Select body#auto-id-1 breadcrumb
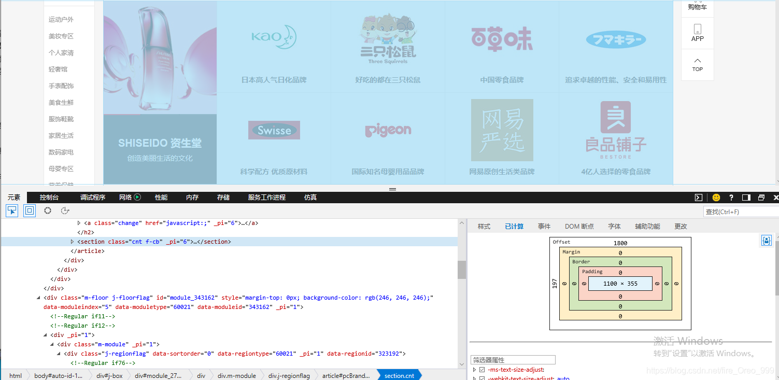The height and width of the screenshot is (380, 779). [58, 375]
